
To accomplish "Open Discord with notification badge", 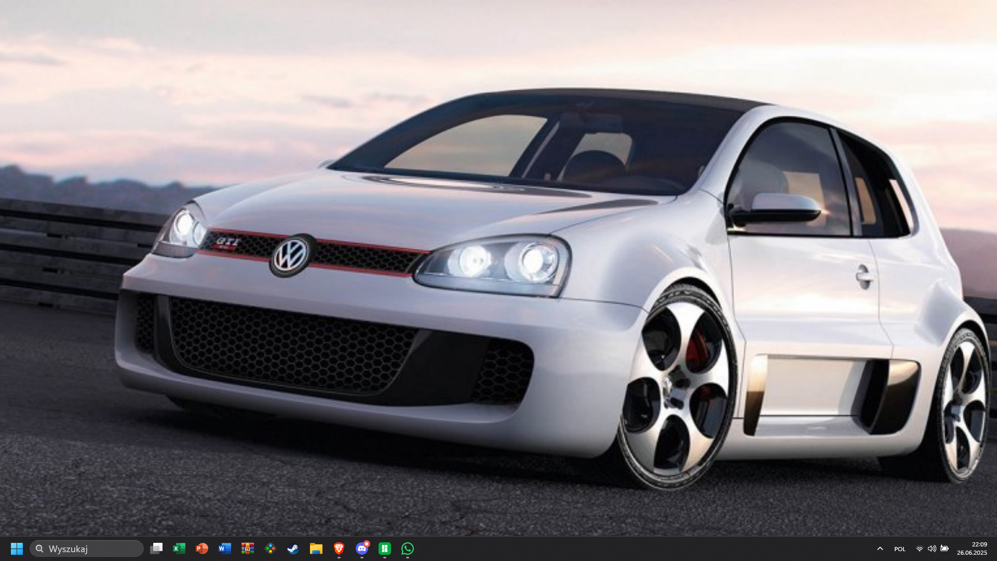I will coord(362,549).
